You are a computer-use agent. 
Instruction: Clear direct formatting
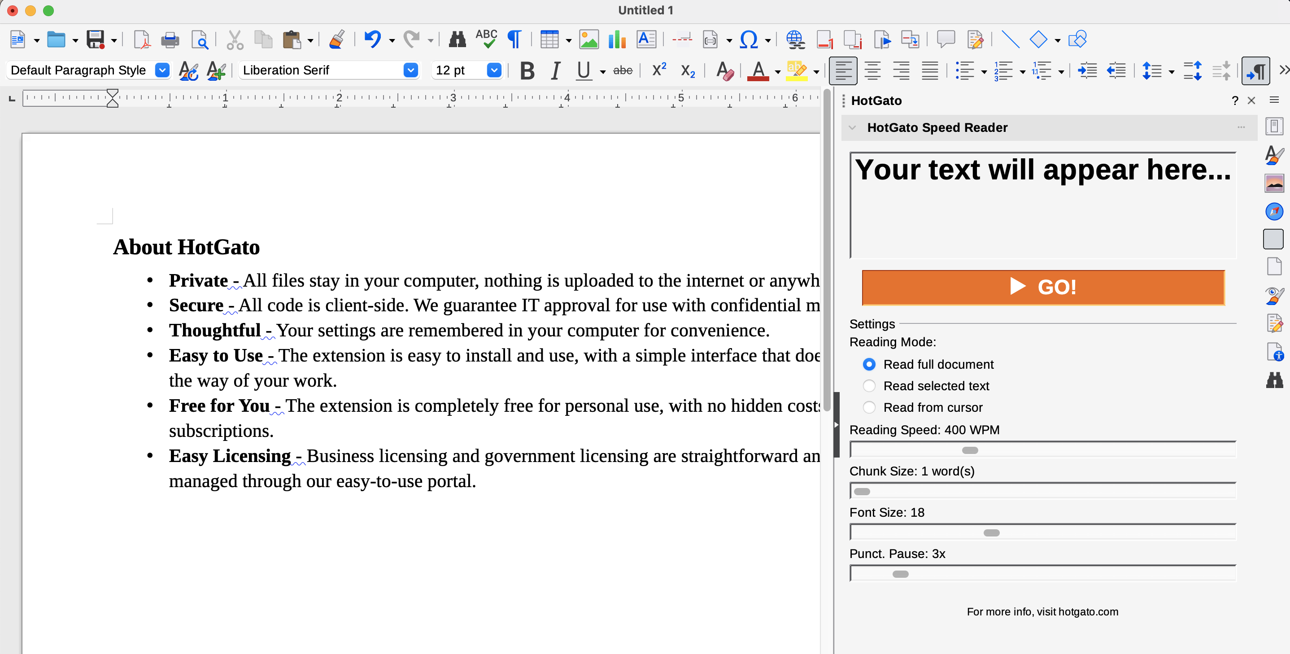pos(724,70)
